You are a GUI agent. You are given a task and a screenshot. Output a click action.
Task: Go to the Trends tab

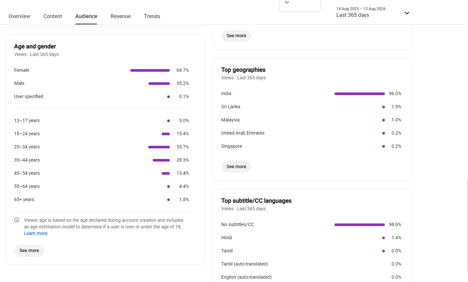pyautogui.click(x=152, y=16)
